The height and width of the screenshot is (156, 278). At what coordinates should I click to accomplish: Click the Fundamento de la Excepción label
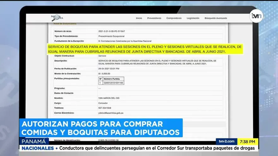[69, 41]
